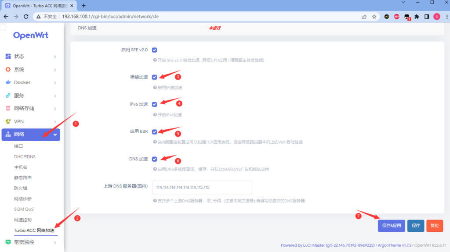Open the Chrome three-dot menu
Screen dimensions: 450x252
447,17
